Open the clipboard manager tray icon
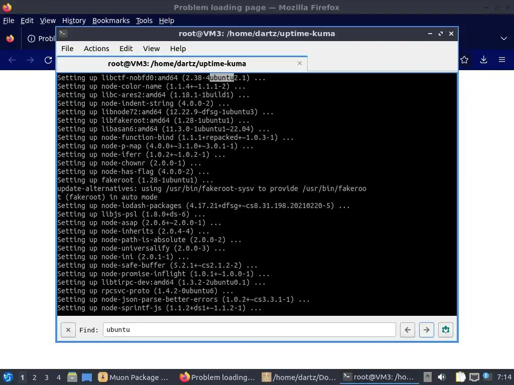The height and width of the screenshot is (385, 514). coord(460,377)
